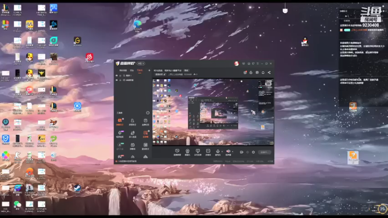Open the last tool in toolbox third row
388x218 pixels.
145,146
